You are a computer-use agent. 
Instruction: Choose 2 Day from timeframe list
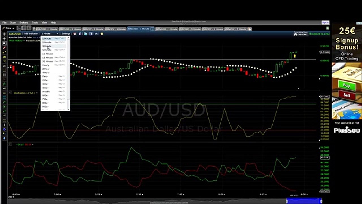tap(54, 80)
